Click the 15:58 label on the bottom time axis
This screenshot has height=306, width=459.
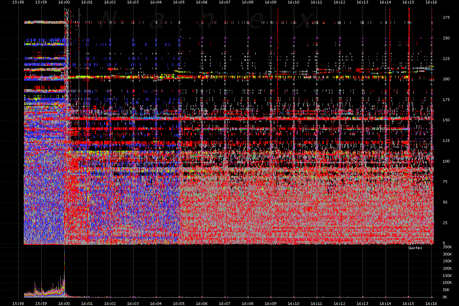click(x=18, y=303)
